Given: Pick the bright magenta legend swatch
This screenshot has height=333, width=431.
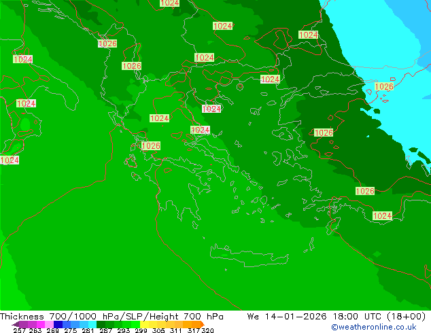Looking at the screenshot, I should (41, 324).
